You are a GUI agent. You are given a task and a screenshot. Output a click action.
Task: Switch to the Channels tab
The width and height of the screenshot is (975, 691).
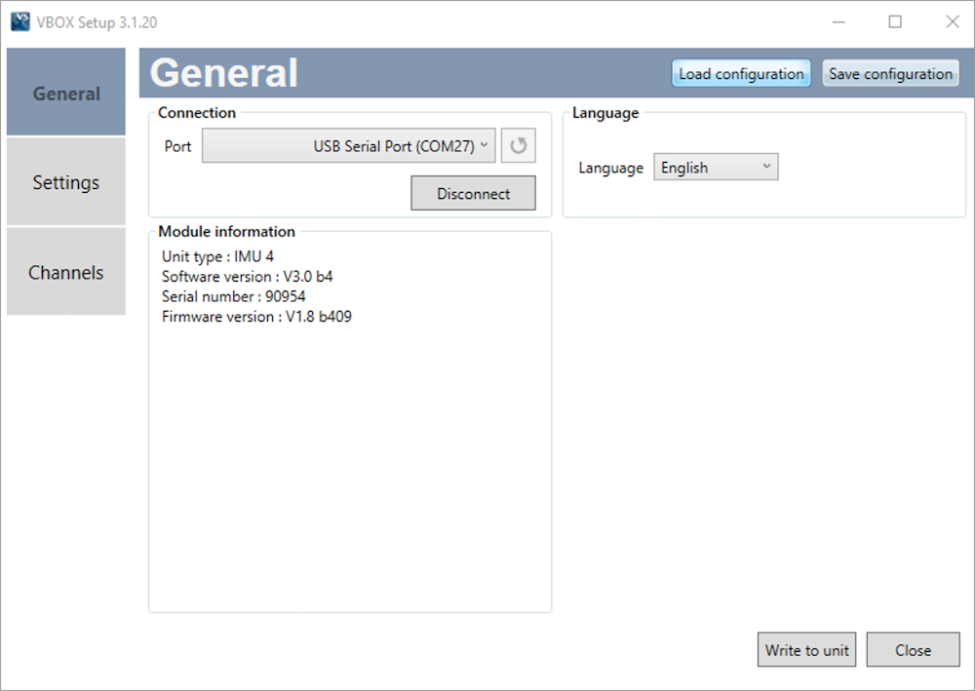pos(66,272)
